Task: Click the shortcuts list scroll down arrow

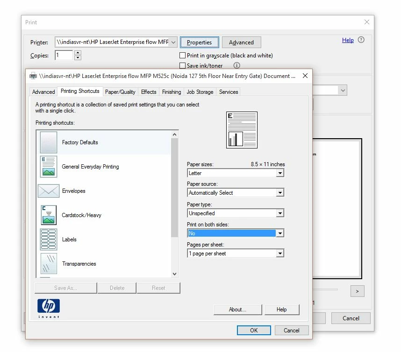Action: (x=175, y=274)
